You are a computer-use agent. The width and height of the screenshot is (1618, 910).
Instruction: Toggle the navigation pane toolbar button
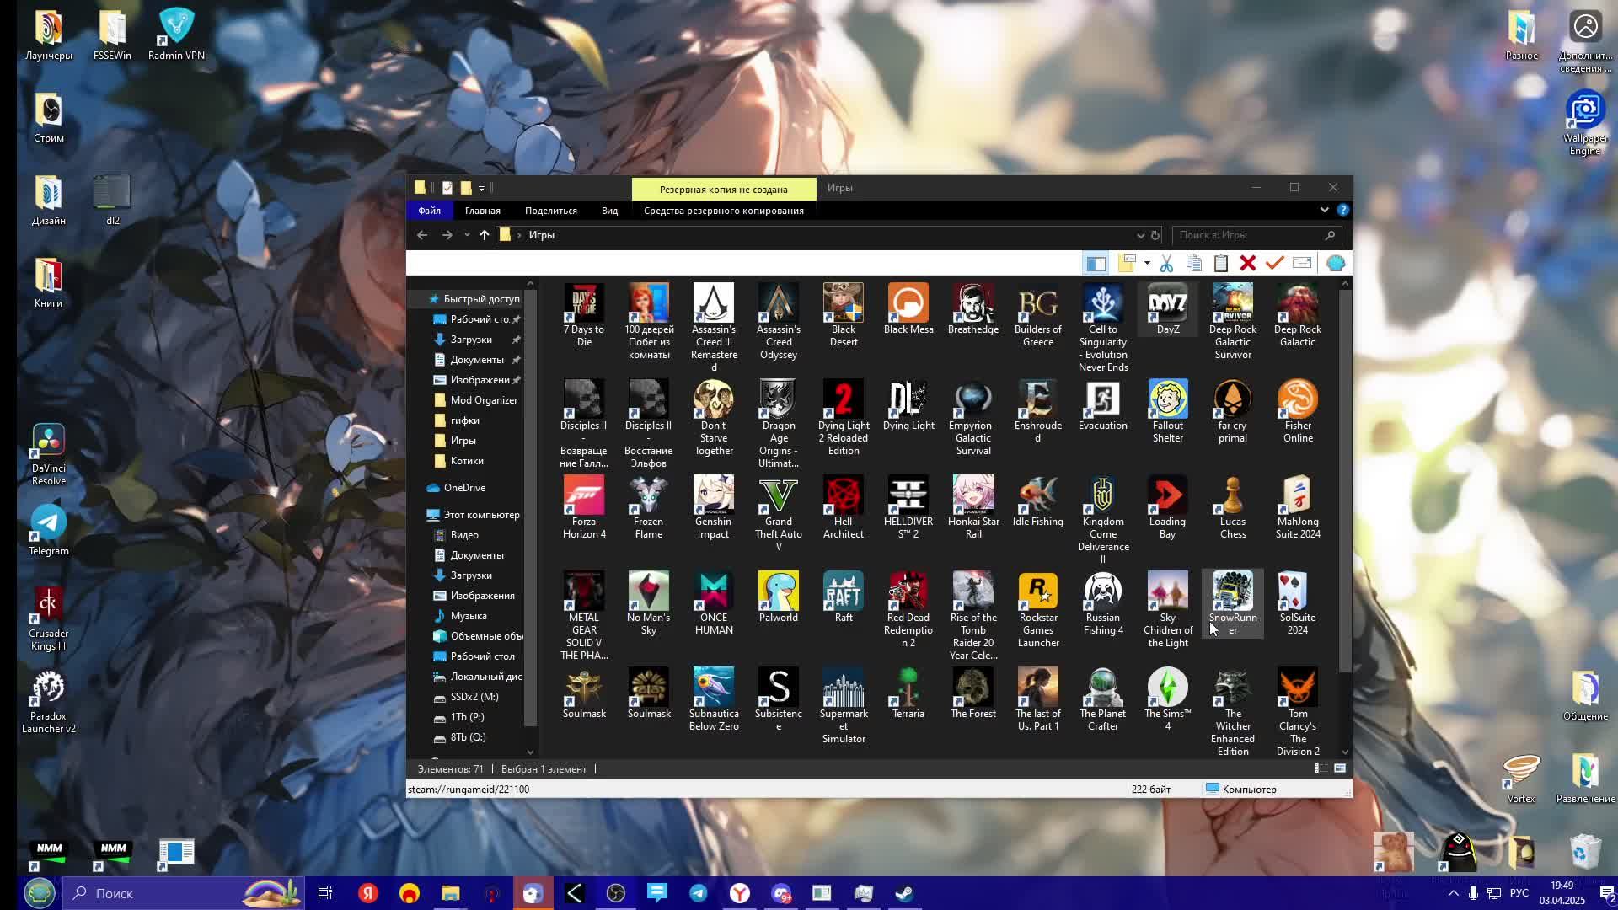pos(1096,264)
